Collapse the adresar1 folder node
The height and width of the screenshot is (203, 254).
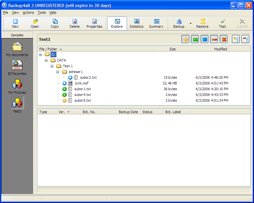[x=58, y=72]
